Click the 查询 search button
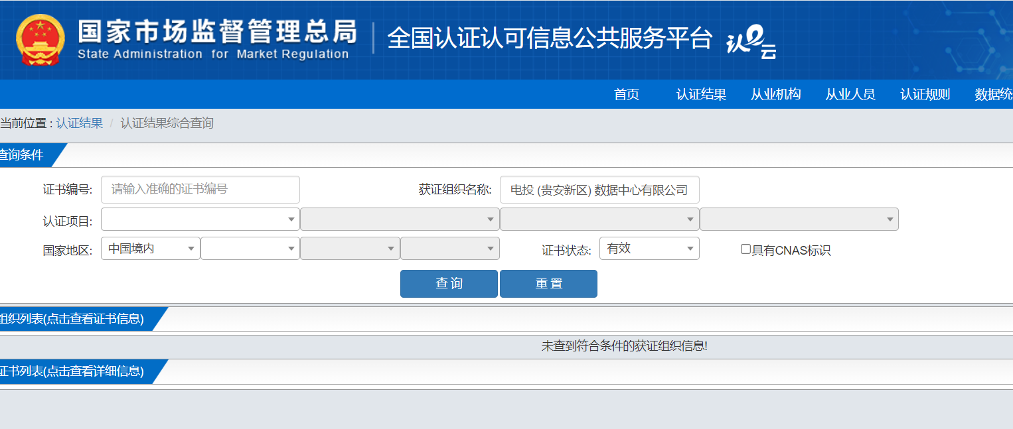Image resolution: width=1013 pixels, height=429 pixels. coord(449,284)
